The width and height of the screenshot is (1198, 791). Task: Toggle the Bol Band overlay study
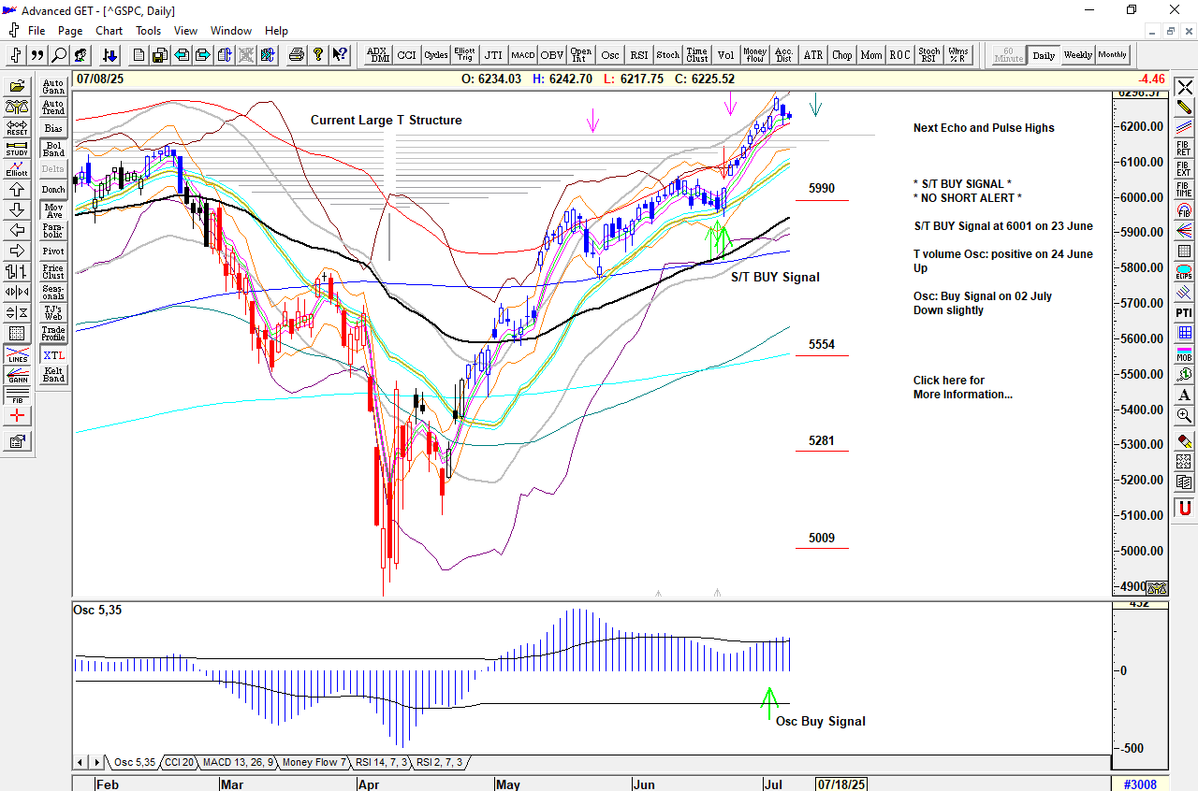[x=53, y=148]
